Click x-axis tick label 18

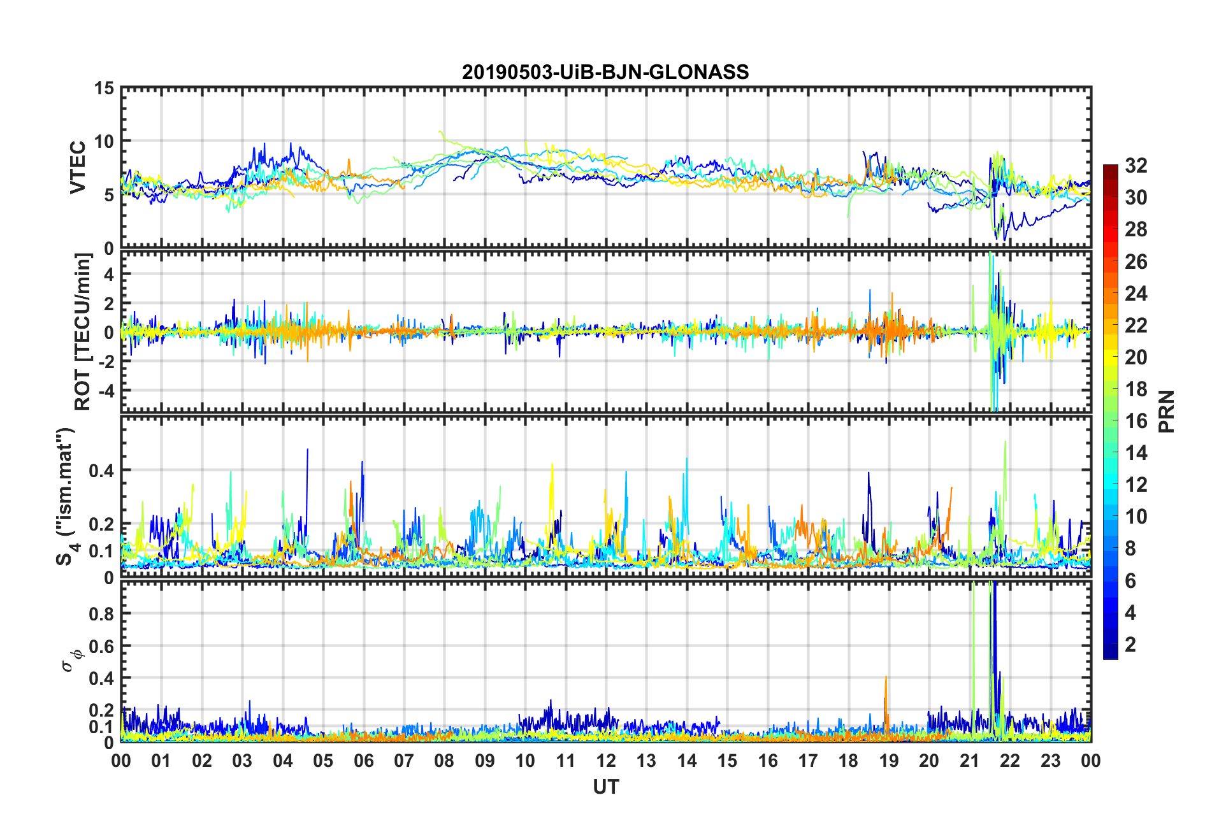tap(848, 761)
